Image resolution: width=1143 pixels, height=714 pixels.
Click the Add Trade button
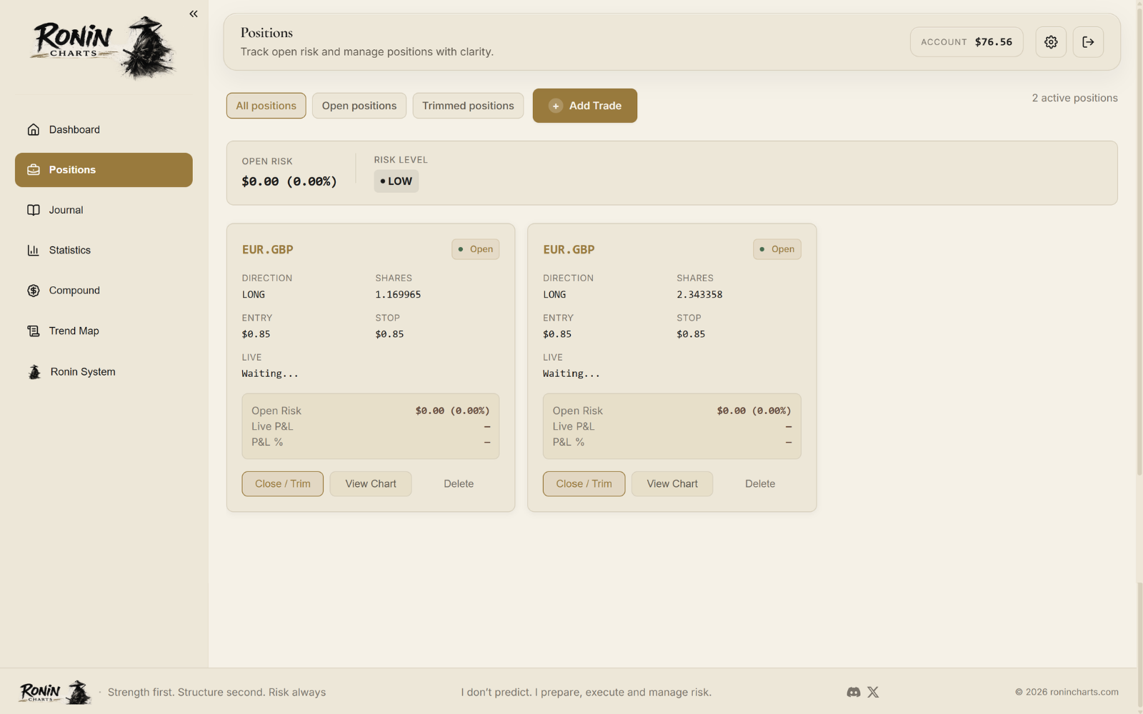pyautogui.click(x=584, y=106)
